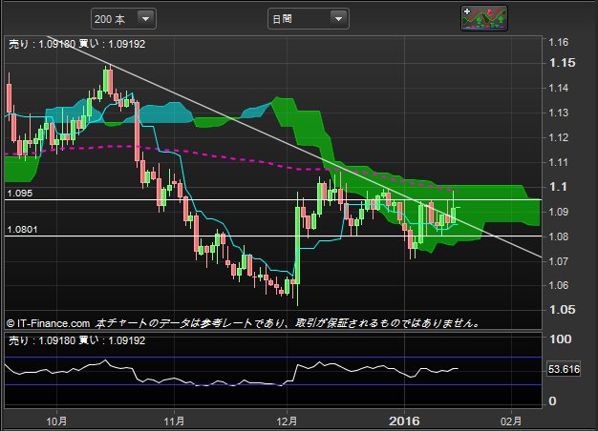Open the 200 本 bar count dropdown
This screenshot has width=598, height=431.
(x=123, y=19)
